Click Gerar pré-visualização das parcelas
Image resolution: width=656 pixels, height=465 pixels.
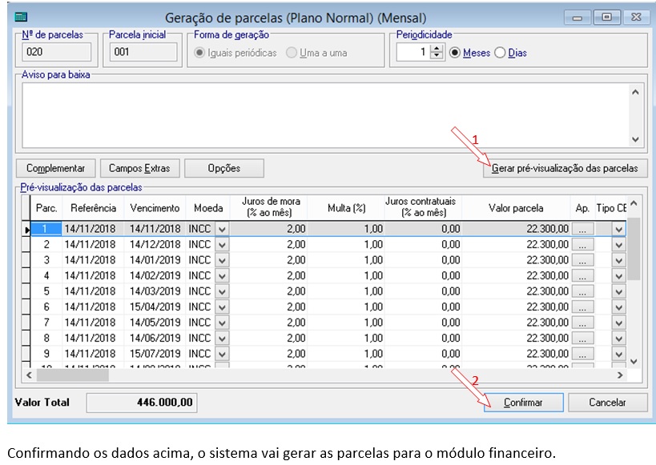tap(565, 168)
